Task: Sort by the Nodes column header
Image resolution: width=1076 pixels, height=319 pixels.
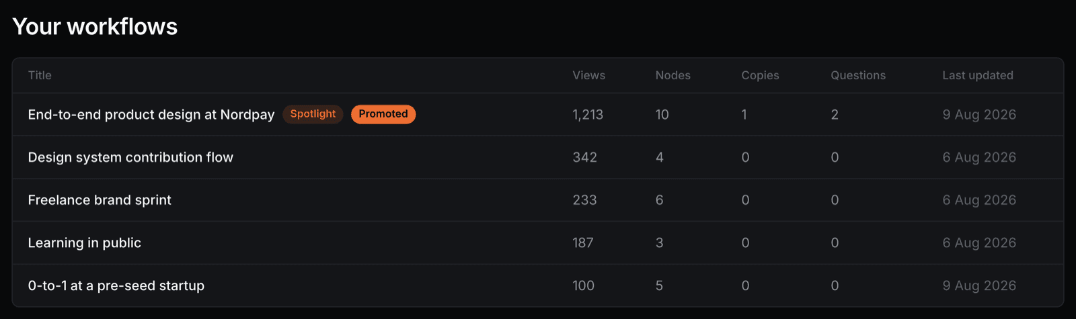Action: (673, 75)
